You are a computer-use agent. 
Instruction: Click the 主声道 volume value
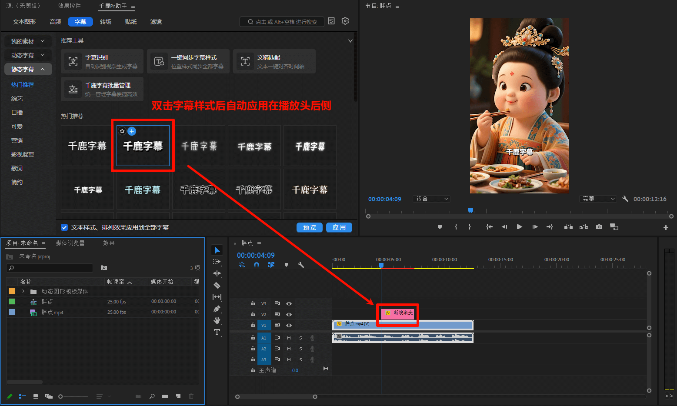tap(295, 370)
